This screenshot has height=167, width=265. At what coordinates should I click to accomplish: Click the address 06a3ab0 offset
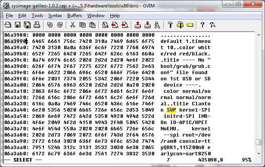pos(15,153)
